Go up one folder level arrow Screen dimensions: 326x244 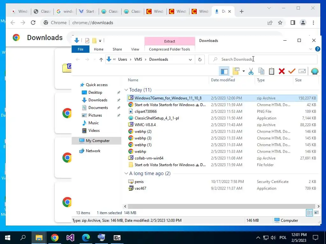click(101, 59)
